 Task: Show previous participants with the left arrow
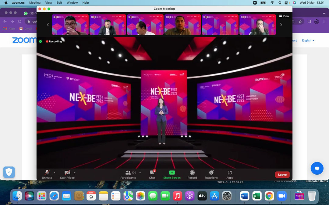click(48, 25)
